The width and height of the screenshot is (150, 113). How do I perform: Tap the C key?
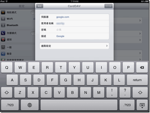point(46,92)
